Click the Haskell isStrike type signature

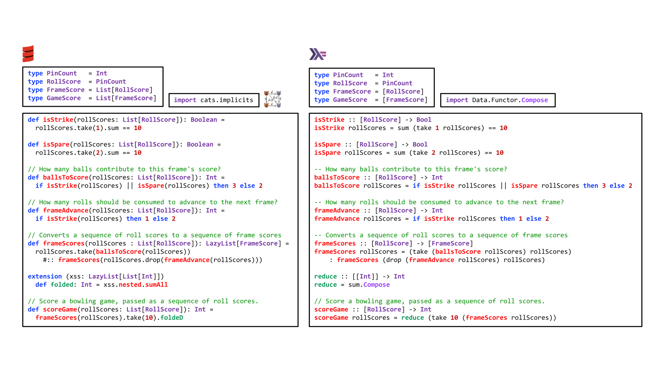pos(373,120)
